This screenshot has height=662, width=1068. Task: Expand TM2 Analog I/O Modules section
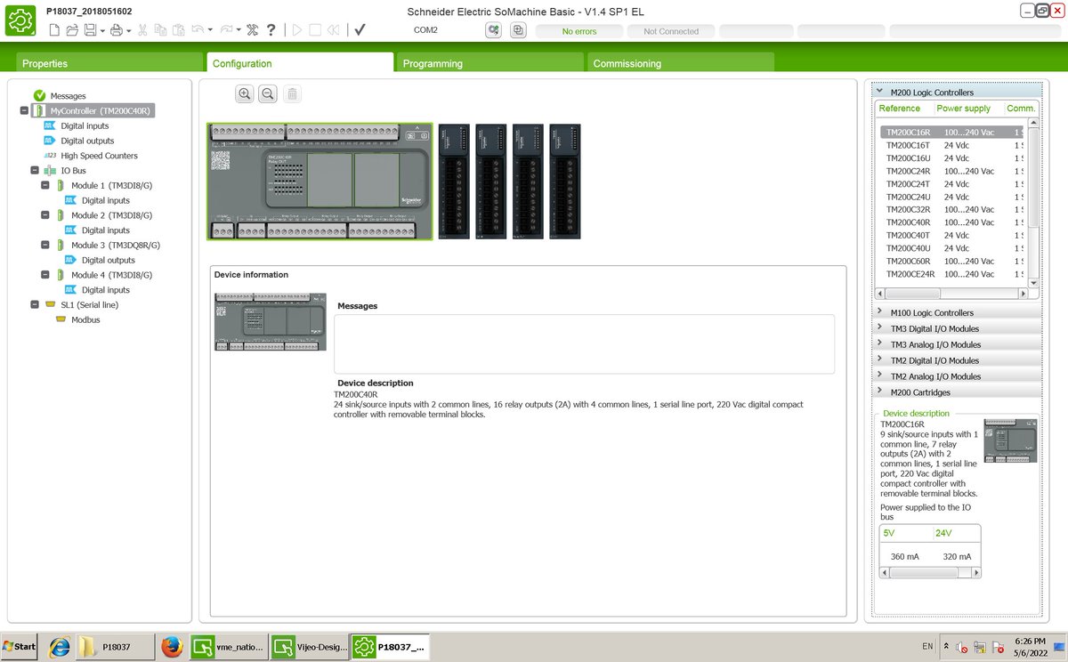[x=879, y=376]
